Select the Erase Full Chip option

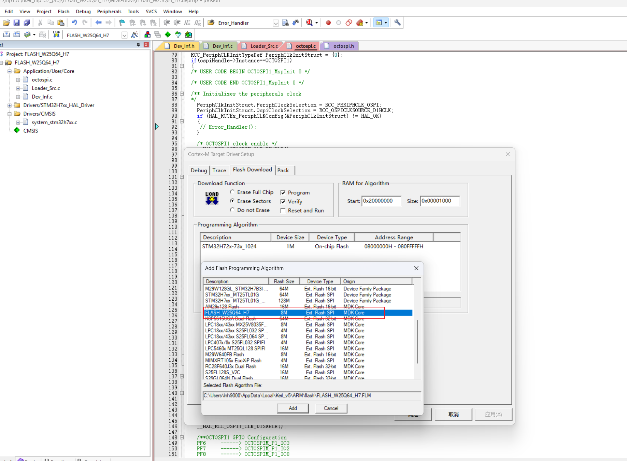click(232, 192)
